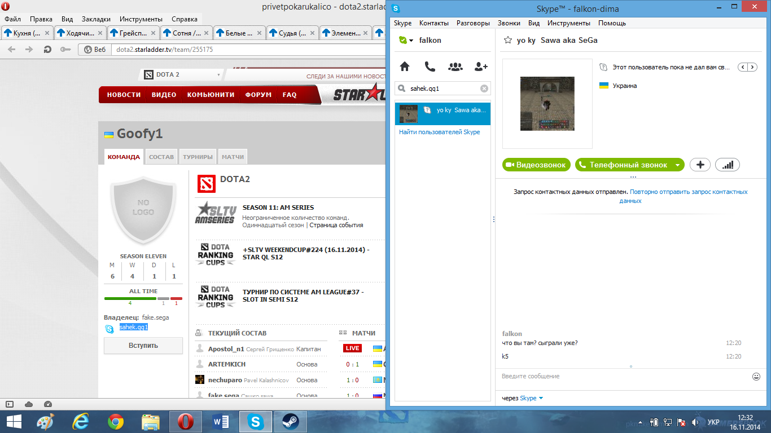Expand Телефонный звонок dropdown arrow
The image size is (771, 433).
677,165
